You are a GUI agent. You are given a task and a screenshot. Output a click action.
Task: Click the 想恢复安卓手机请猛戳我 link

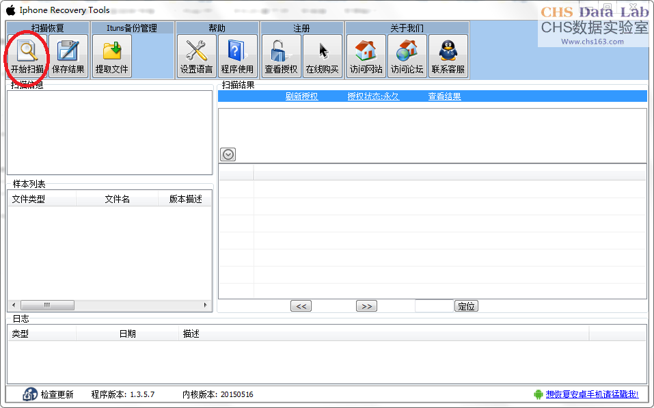tap(592, 394)
